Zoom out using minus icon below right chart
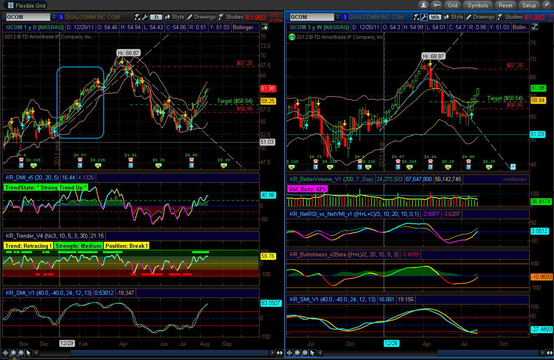The image size is (554, 360). 305,353
